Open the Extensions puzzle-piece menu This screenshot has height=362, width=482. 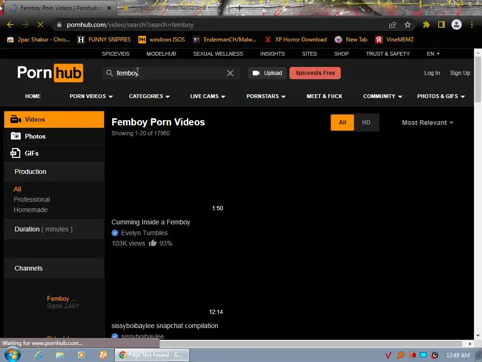(x=426, y=25)
